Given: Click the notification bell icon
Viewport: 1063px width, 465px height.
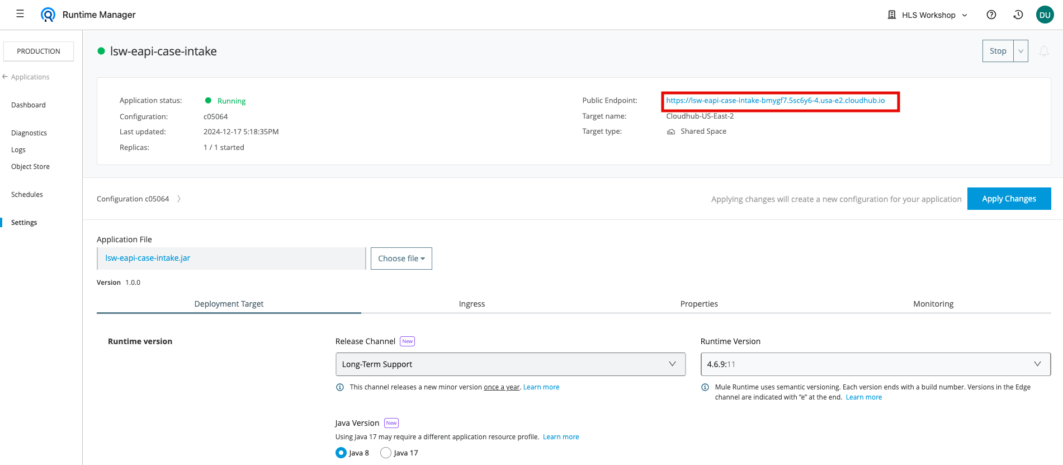Looking at the screenshot, I should pyautogui.click(x=1043, y=51).
